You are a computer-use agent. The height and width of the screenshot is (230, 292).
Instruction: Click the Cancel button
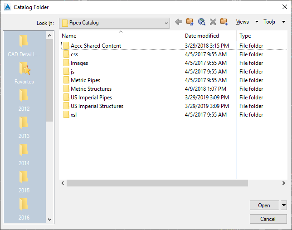pos(268,219)
